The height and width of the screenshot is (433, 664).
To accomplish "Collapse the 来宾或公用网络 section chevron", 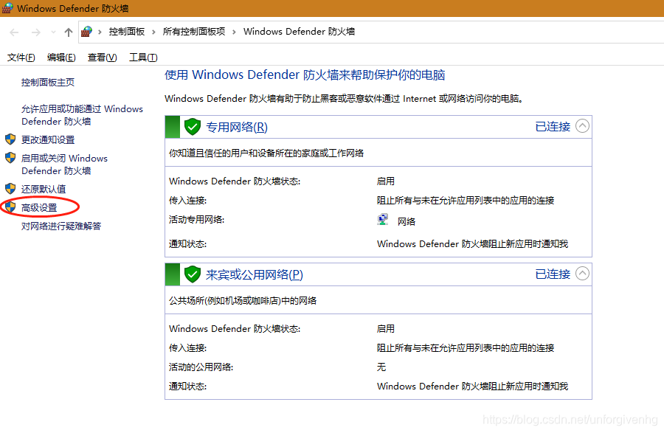I will 583,274.
